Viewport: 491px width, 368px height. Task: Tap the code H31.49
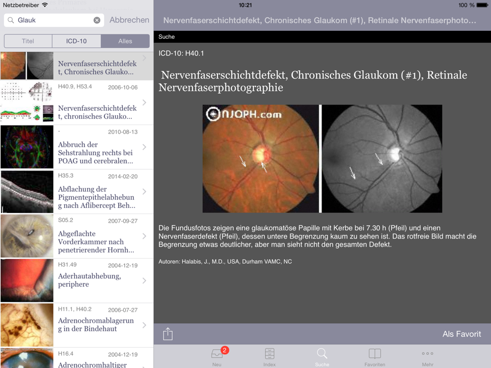click(67, 264)
